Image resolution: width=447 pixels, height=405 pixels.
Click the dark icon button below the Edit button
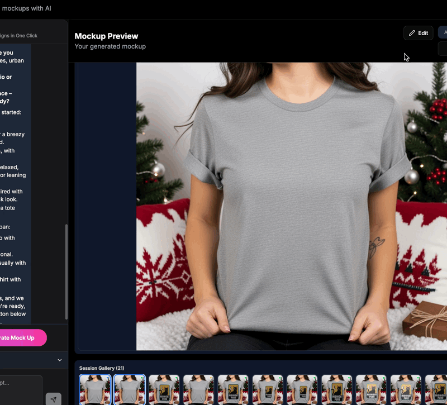click(x=443, y=49)
